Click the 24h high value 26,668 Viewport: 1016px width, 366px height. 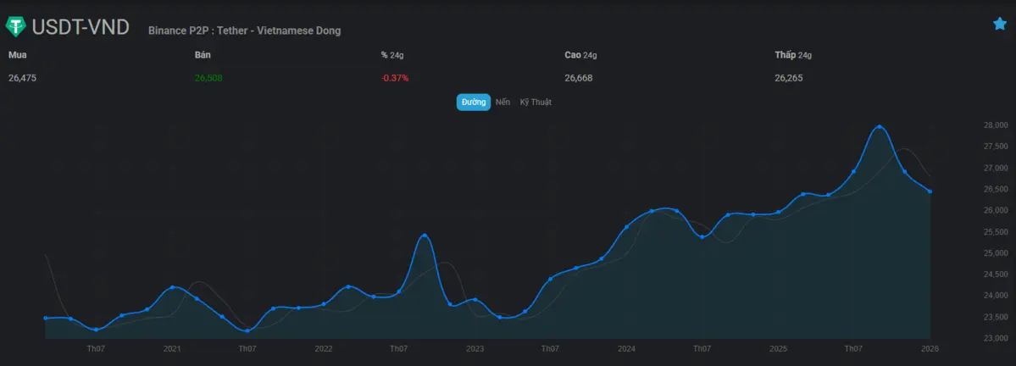(x=579, y=78)
